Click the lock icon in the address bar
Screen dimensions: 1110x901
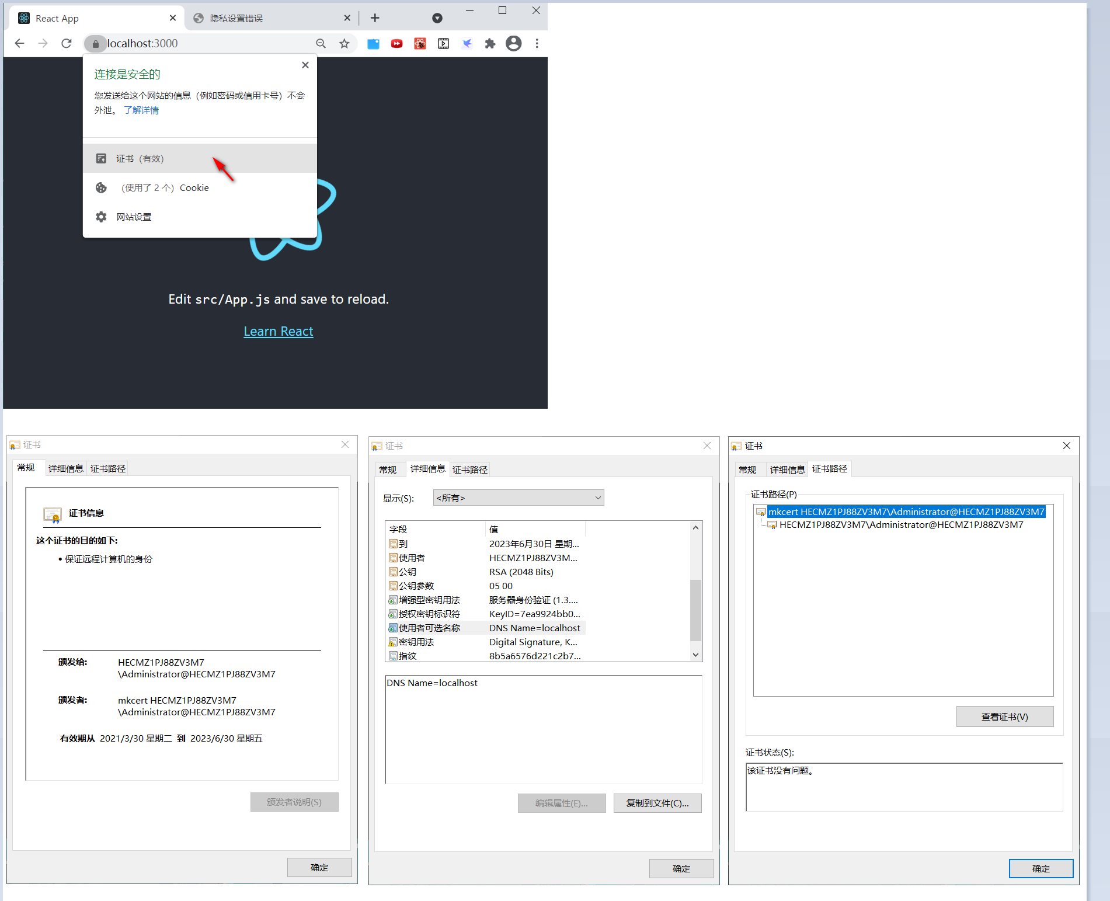point(95,43)
